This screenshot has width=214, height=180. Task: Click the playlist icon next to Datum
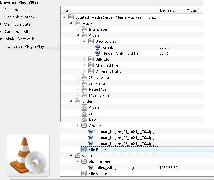click(84, 119)
